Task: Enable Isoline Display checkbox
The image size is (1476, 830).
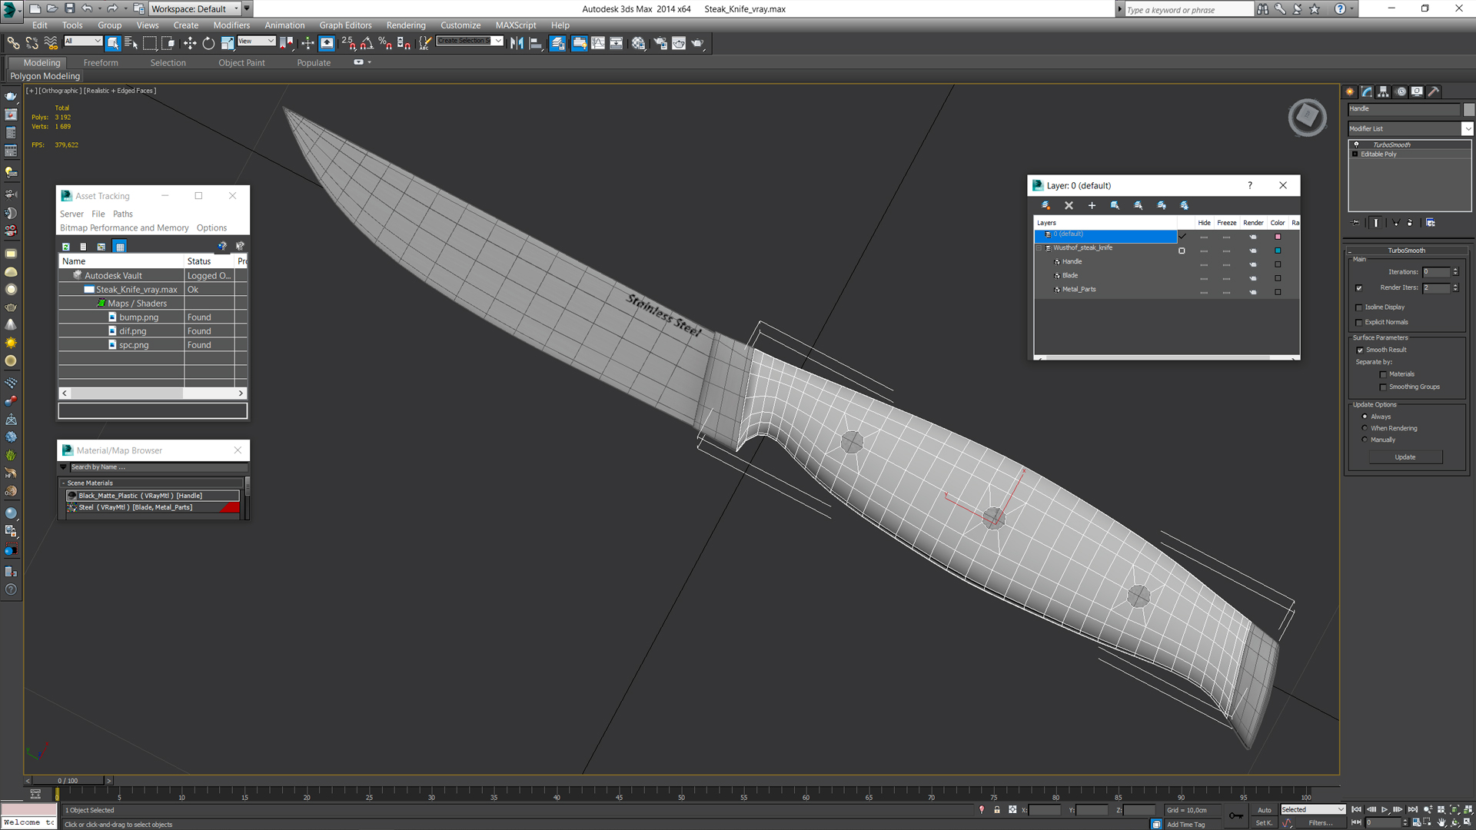Action: pyautogui.click(x=1359, y=307)
